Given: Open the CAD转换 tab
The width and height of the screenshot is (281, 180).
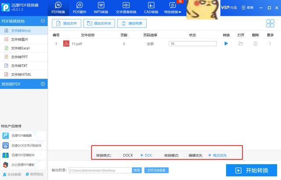Looking at the screenshot, I should point(151,8).
